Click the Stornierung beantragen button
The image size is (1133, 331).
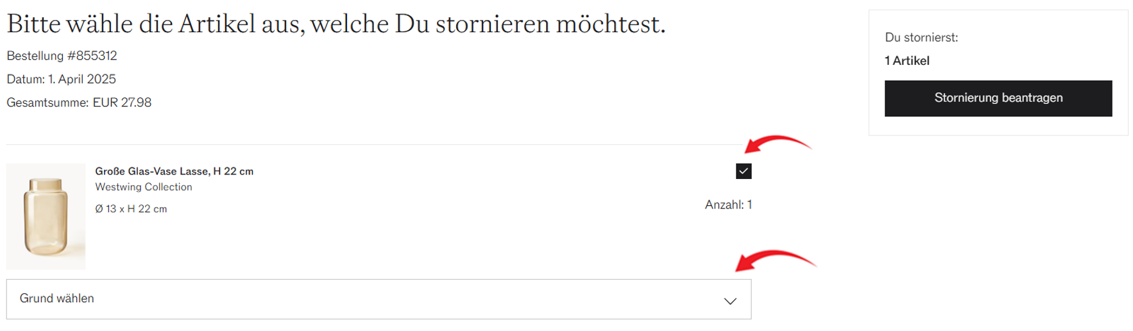(x=998, y=98)
